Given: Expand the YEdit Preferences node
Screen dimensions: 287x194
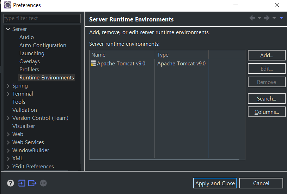Looking at the screenshot, I should coord(8,167).
